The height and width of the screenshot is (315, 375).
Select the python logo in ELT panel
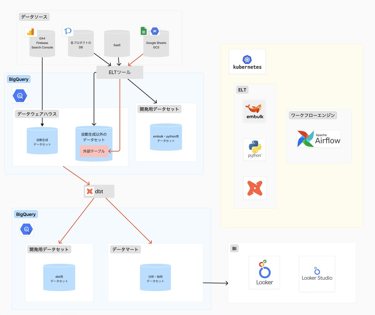click(254, 150)
